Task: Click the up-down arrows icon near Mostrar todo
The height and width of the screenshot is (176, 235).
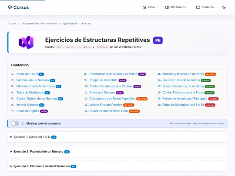Action: click(x=23, y=123)
